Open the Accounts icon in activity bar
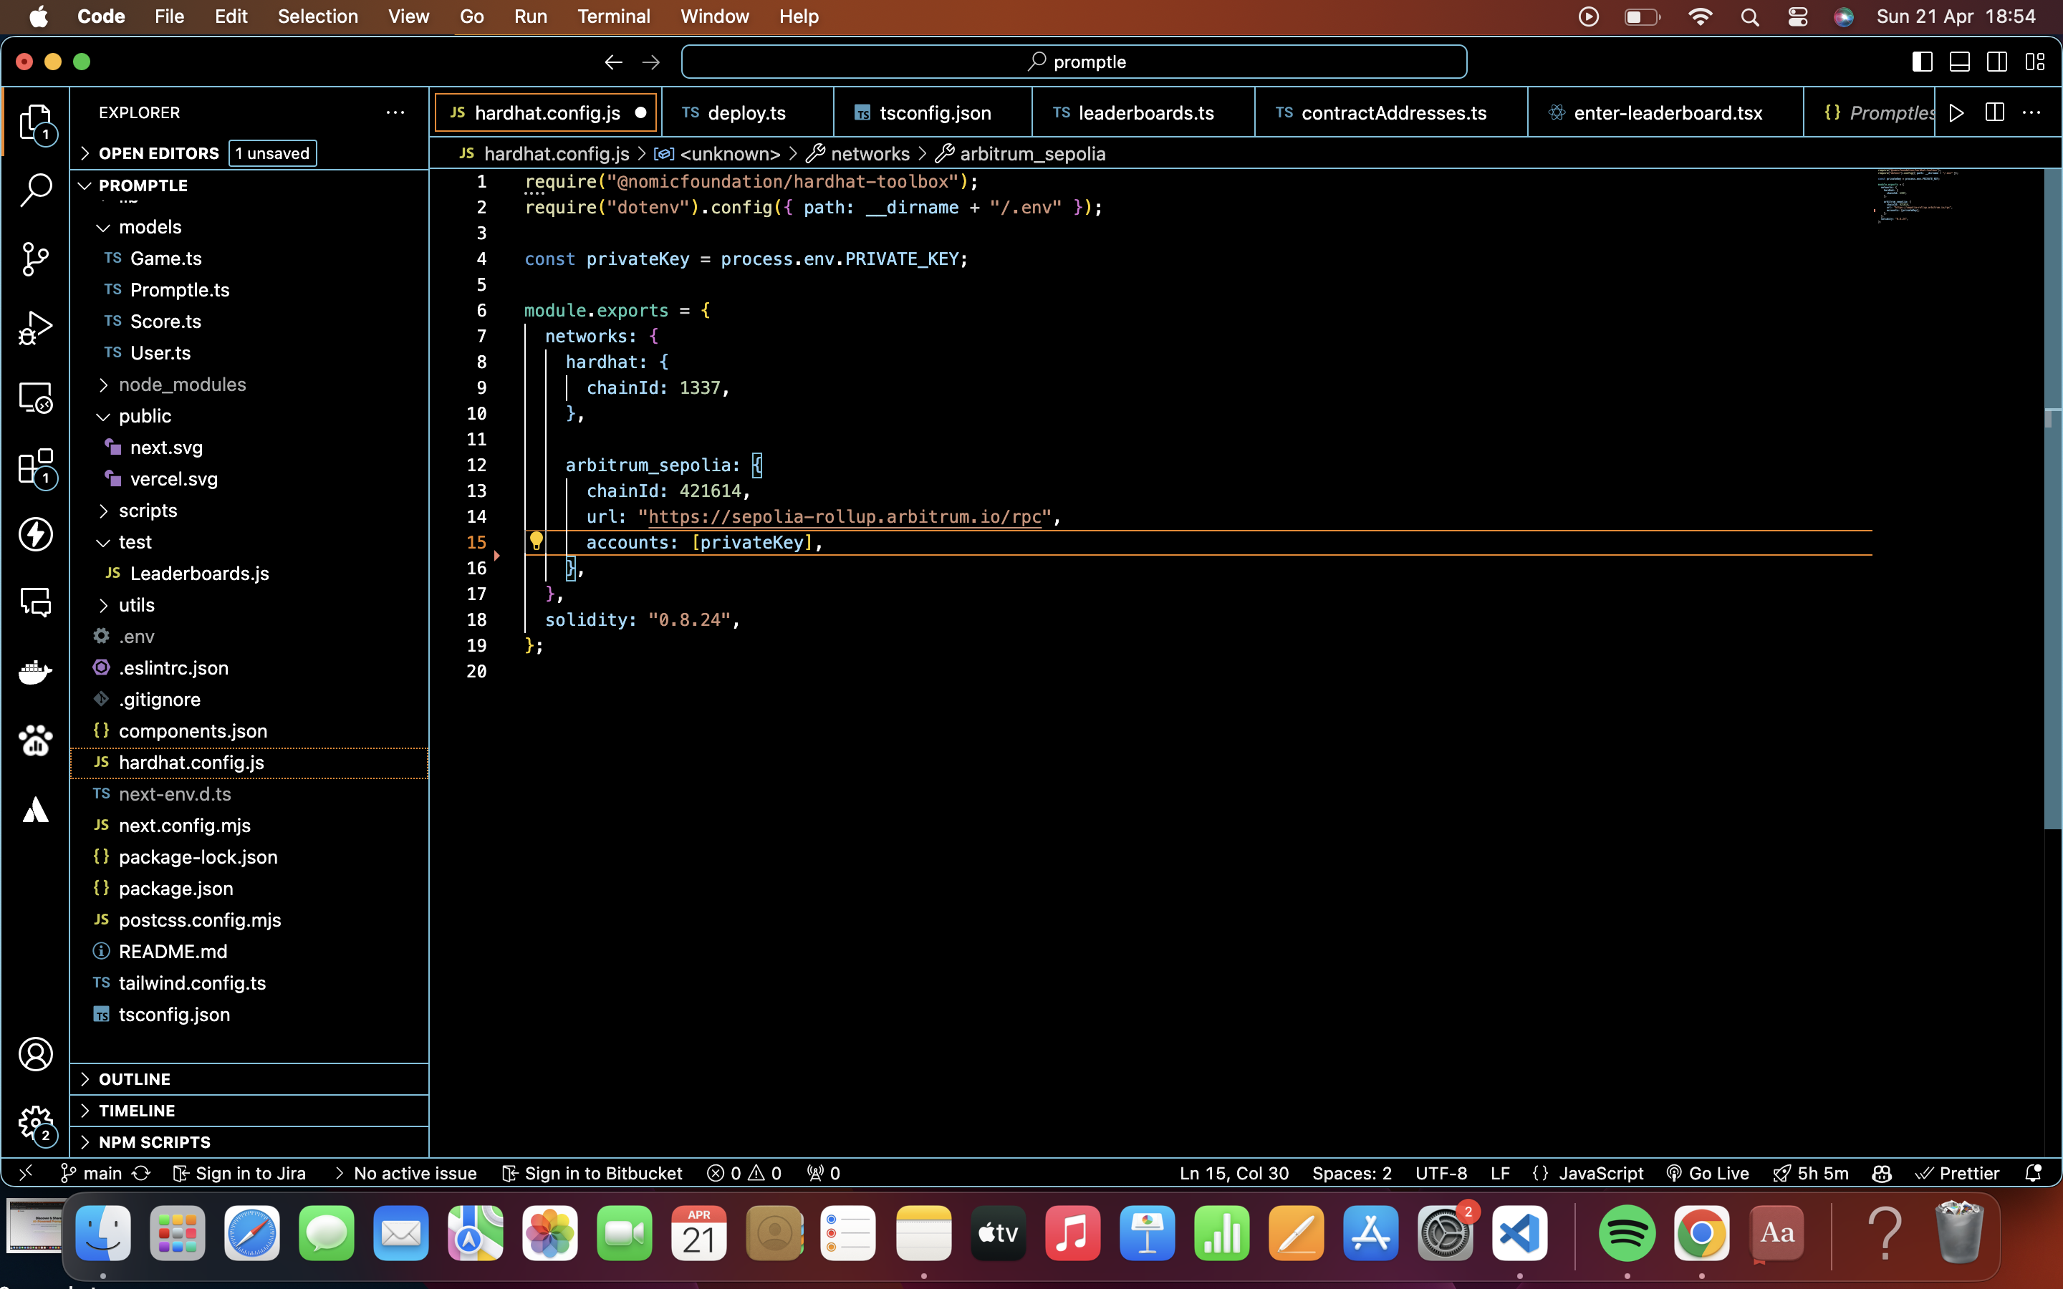The image size is (2063, 1289). [x=35, y=1055]
